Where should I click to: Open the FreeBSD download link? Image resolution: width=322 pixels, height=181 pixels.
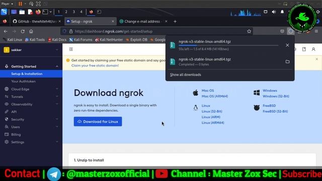269,106
